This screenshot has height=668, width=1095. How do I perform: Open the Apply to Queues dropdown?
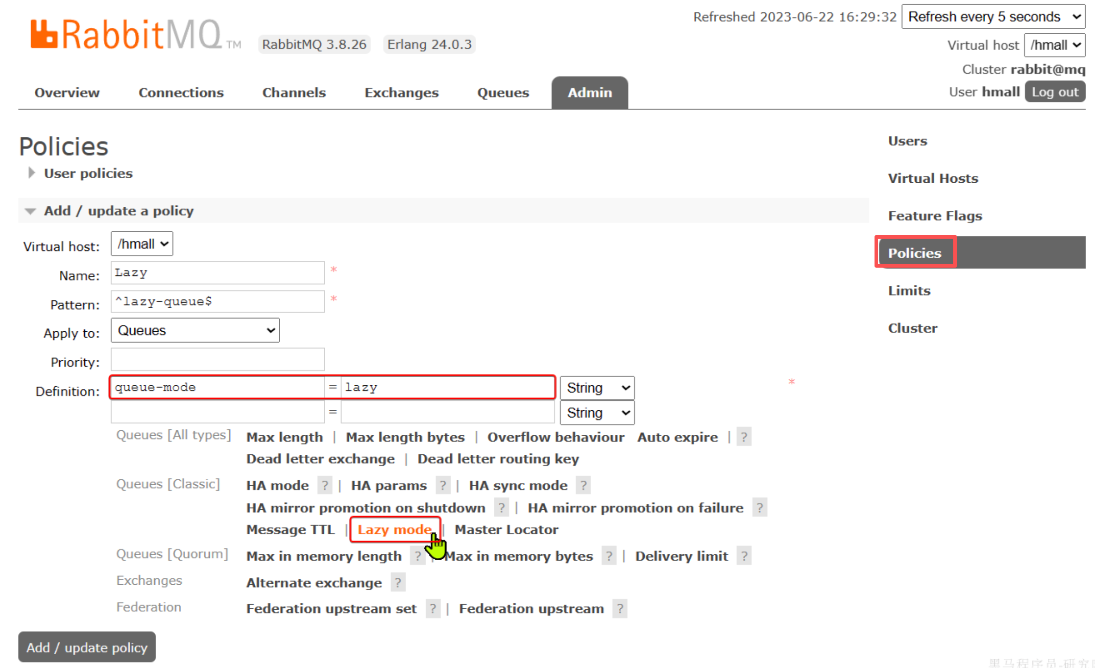(x=195, y=330)
